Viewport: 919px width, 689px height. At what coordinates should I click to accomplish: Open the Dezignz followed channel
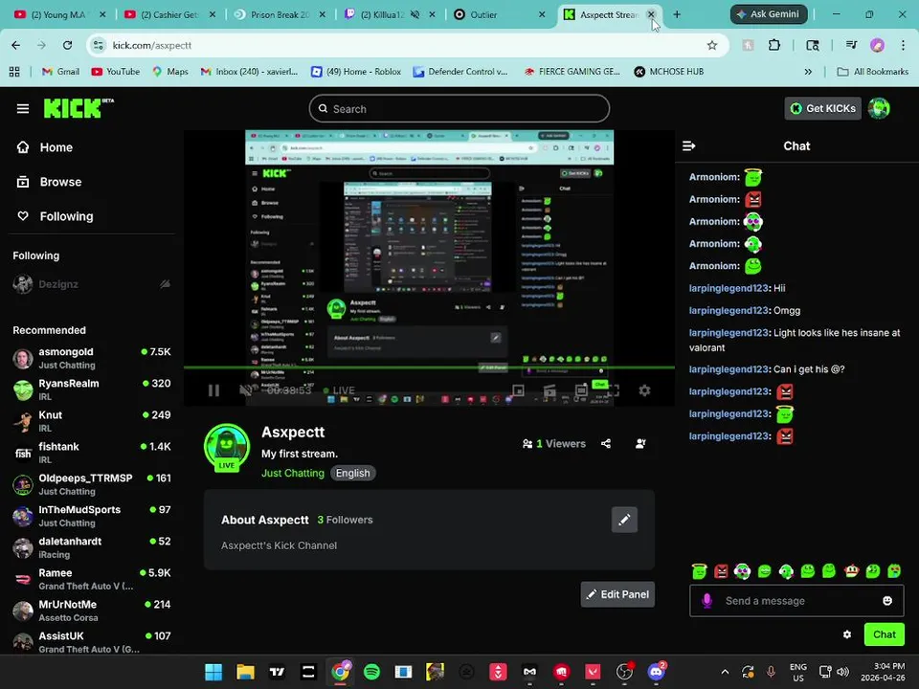pos(92,284)
